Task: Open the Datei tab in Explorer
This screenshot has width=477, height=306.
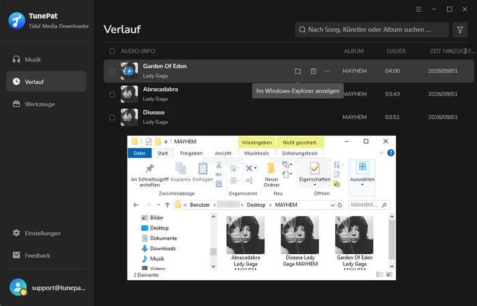Action: (140, 153)
